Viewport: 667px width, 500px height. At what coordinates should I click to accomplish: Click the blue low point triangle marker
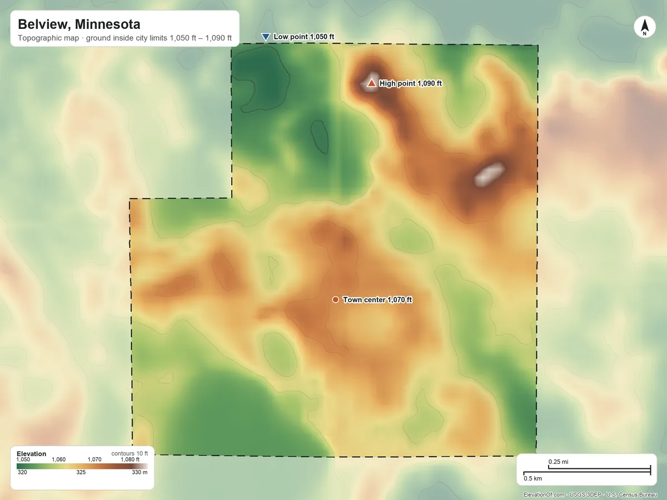266,37
